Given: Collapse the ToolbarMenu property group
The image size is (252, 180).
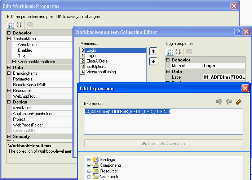Looking at the screenshot, I should click(9, 39).
